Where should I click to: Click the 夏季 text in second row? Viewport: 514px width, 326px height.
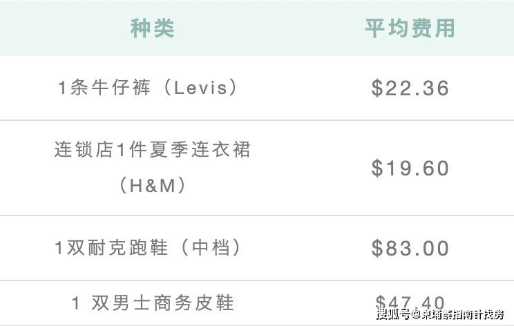point(169,149)
